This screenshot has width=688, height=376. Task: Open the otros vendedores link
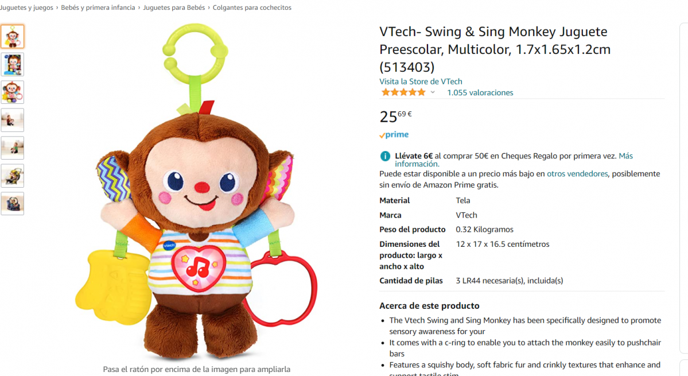(577, 174)
